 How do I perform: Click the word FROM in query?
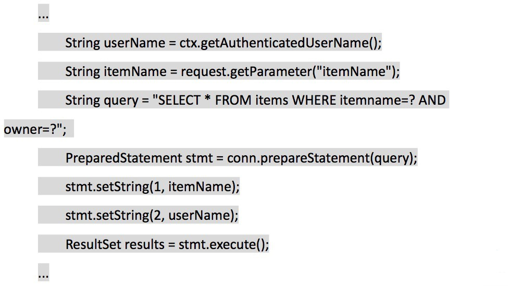(x=233, y=100)
